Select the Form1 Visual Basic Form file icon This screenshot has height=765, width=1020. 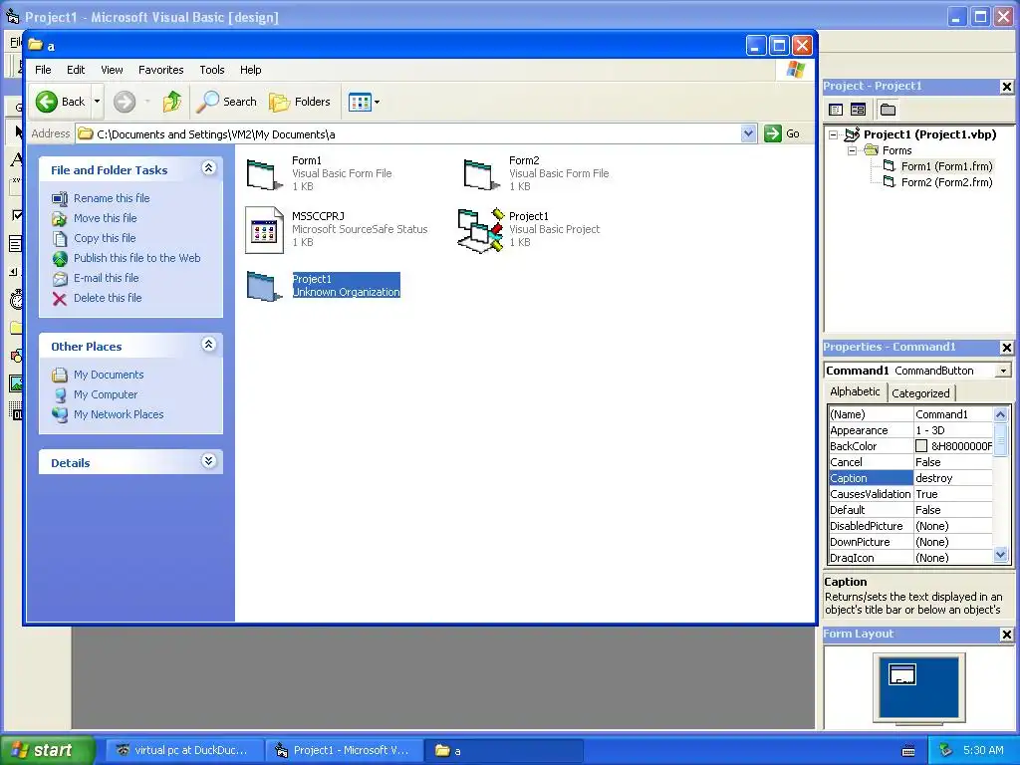coord(264,174)
